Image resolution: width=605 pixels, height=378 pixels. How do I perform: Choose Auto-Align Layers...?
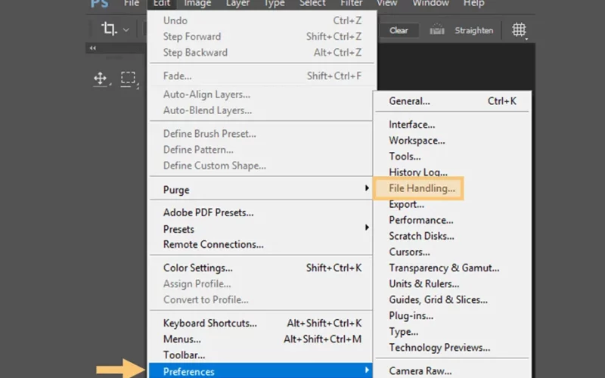click(x=261, y=94)
